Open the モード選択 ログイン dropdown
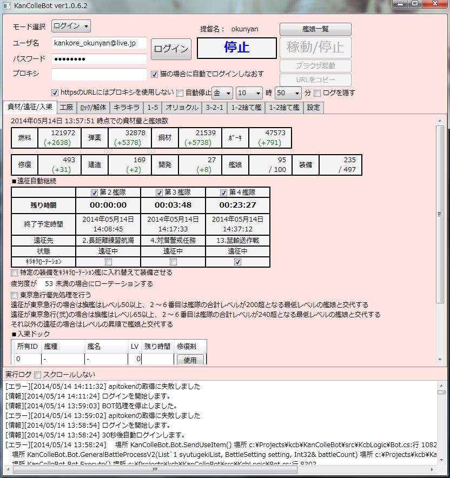Viewport: 450px width, 478px height. [x=71, y=26]
